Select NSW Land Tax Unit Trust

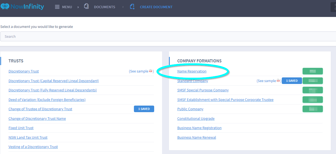pos(28,137)
